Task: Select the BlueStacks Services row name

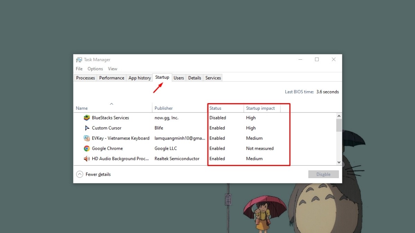Action: (x=110, y=118)
